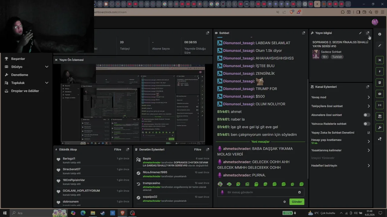This screenshot has width=387, height=217.
Task: Open Hedefleri belirleyin options arrow
Action: (x=369, y=165)
